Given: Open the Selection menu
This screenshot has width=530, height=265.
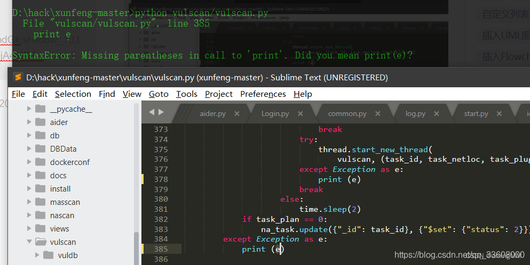Looking at the screenshot, I should tap(73, 94).
